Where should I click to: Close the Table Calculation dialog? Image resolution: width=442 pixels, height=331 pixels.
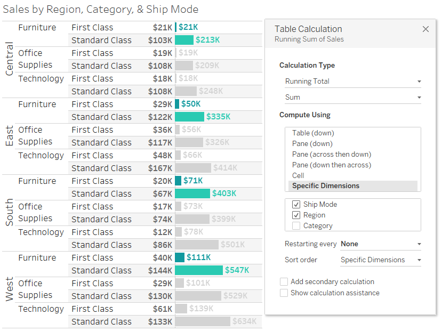point(425,29)
